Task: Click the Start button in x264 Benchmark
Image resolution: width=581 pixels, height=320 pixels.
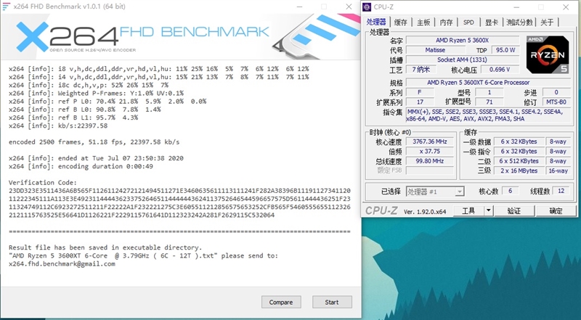Action: point(332,302)
